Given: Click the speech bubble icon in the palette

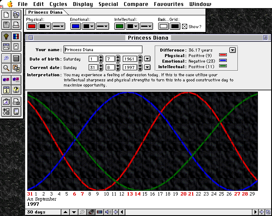Looking at the screenshot, I should [6, 58].
